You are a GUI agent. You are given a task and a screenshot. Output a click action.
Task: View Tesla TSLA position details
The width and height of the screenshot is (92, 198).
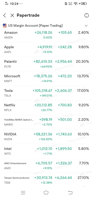tap(46, 93)
